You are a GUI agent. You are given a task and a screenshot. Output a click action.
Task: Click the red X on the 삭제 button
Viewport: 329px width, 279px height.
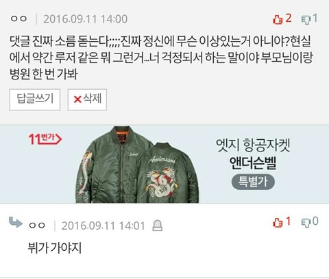(77, 99)
